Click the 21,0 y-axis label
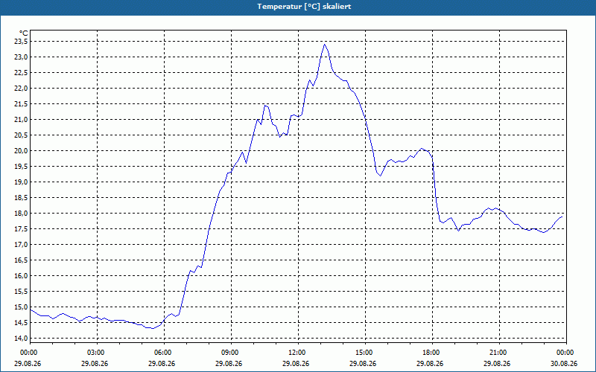The height and width of the screenshot is (372, 596). coord(21,120)
